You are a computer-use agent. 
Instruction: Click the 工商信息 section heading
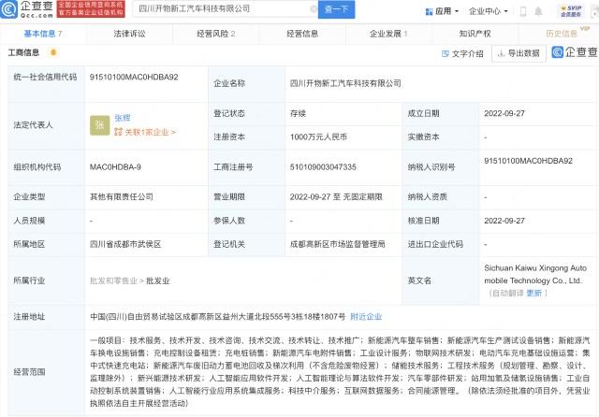(23, 52)
